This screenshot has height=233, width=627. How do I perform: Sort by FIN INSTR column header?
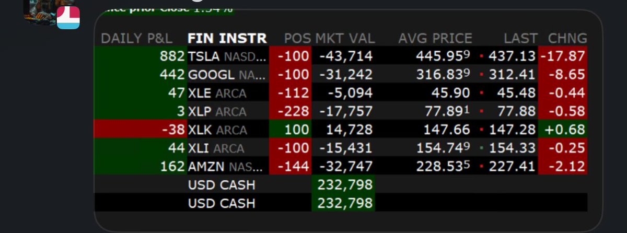click(227, 38)
